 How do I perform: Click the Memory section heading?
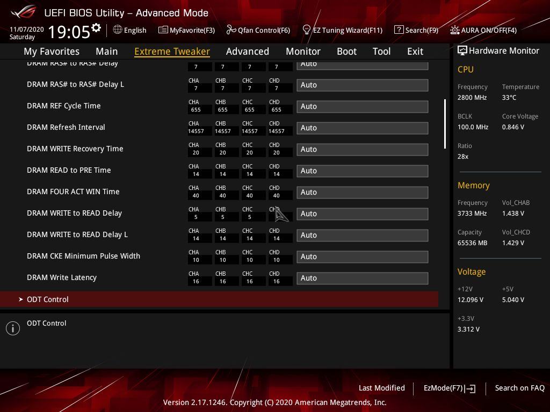pos(474,185)
